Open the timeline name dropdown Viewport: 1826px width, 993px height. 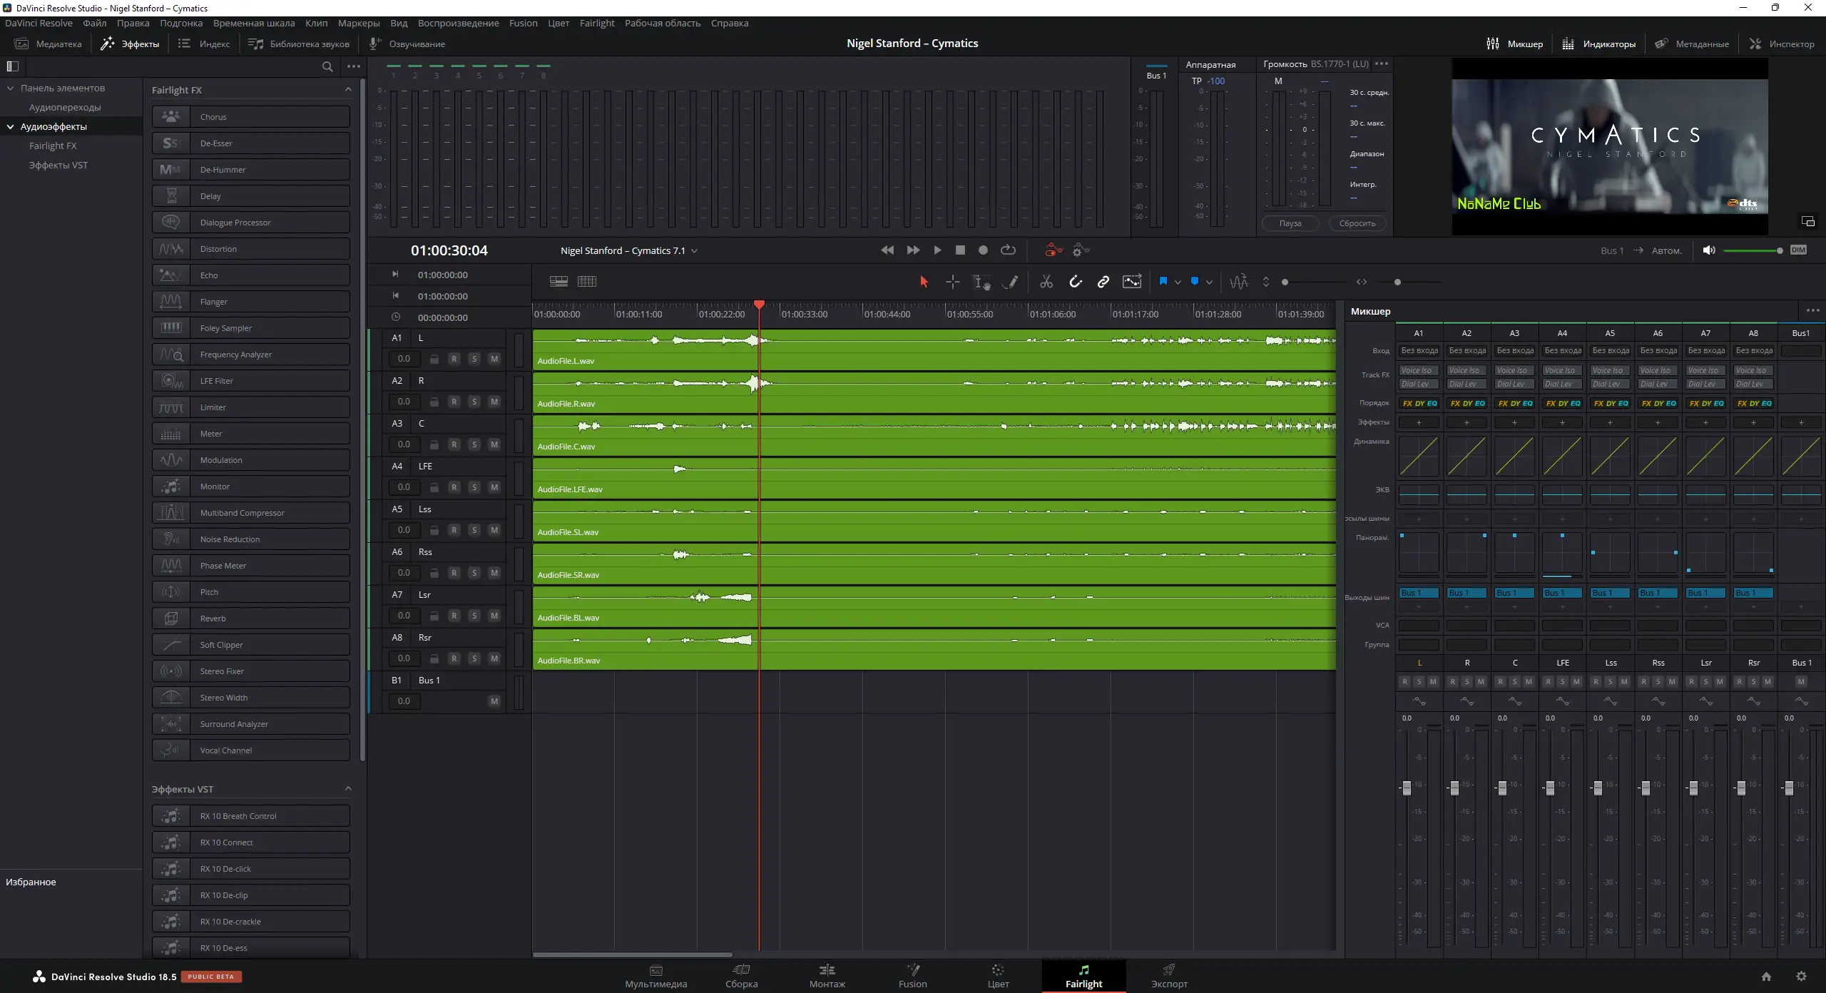(x=694, y=251)
